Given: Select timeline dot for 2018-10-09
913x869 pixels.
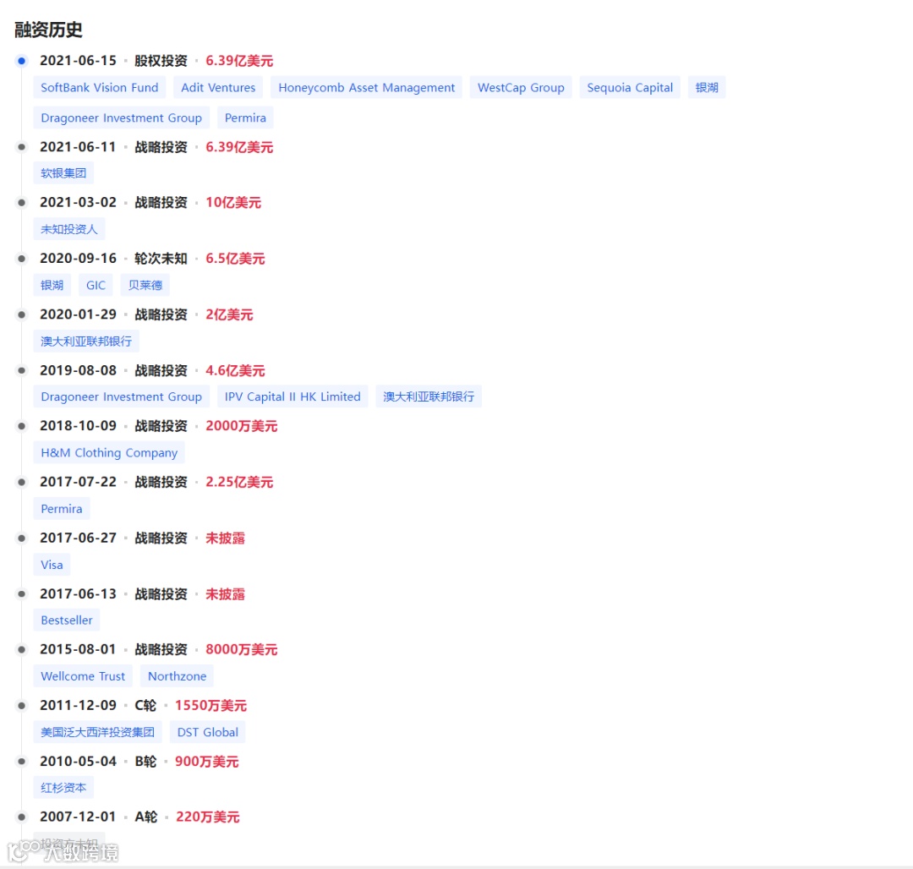Looking at the screenshot, I should tap(21, 426).
